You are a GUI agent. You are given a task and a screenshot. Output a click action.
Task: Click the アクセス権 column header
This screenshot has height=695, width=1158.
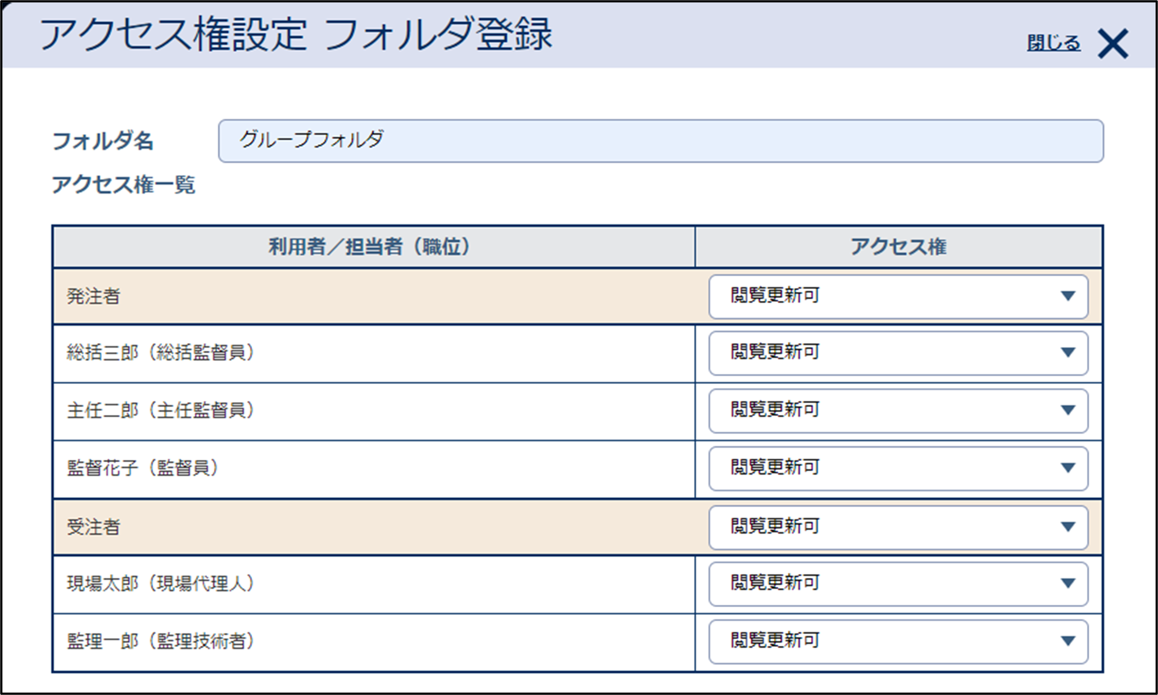point(898,247)
